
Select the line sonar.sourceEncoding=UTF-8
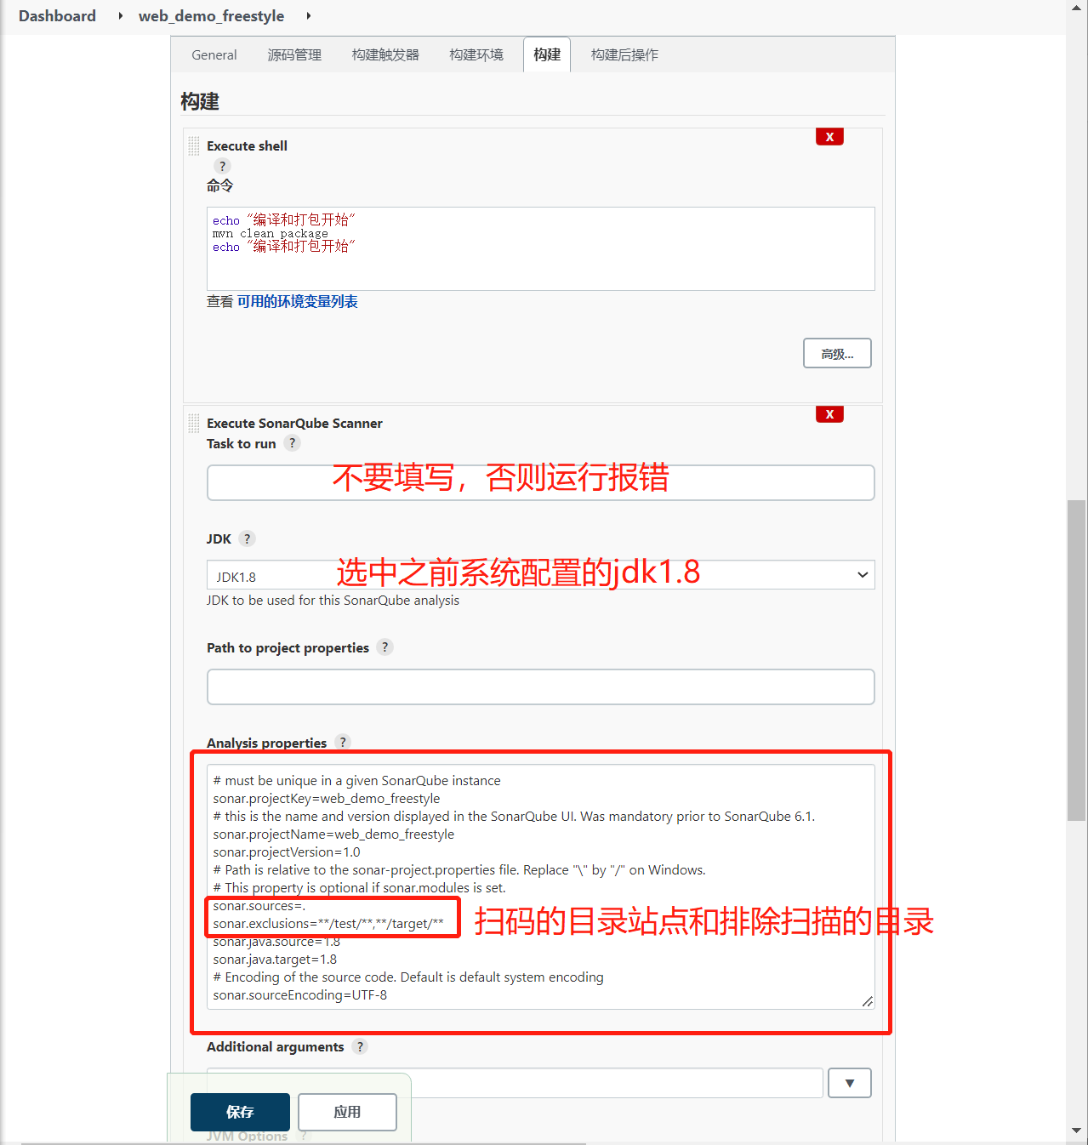point(300,994)
